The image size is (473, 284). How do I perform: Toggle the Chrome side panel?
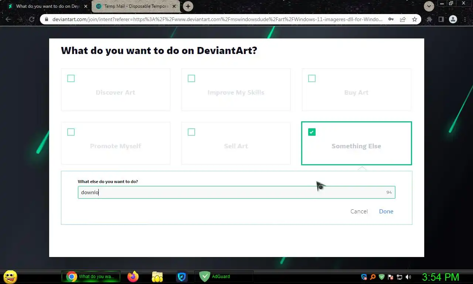click(441, 19)
